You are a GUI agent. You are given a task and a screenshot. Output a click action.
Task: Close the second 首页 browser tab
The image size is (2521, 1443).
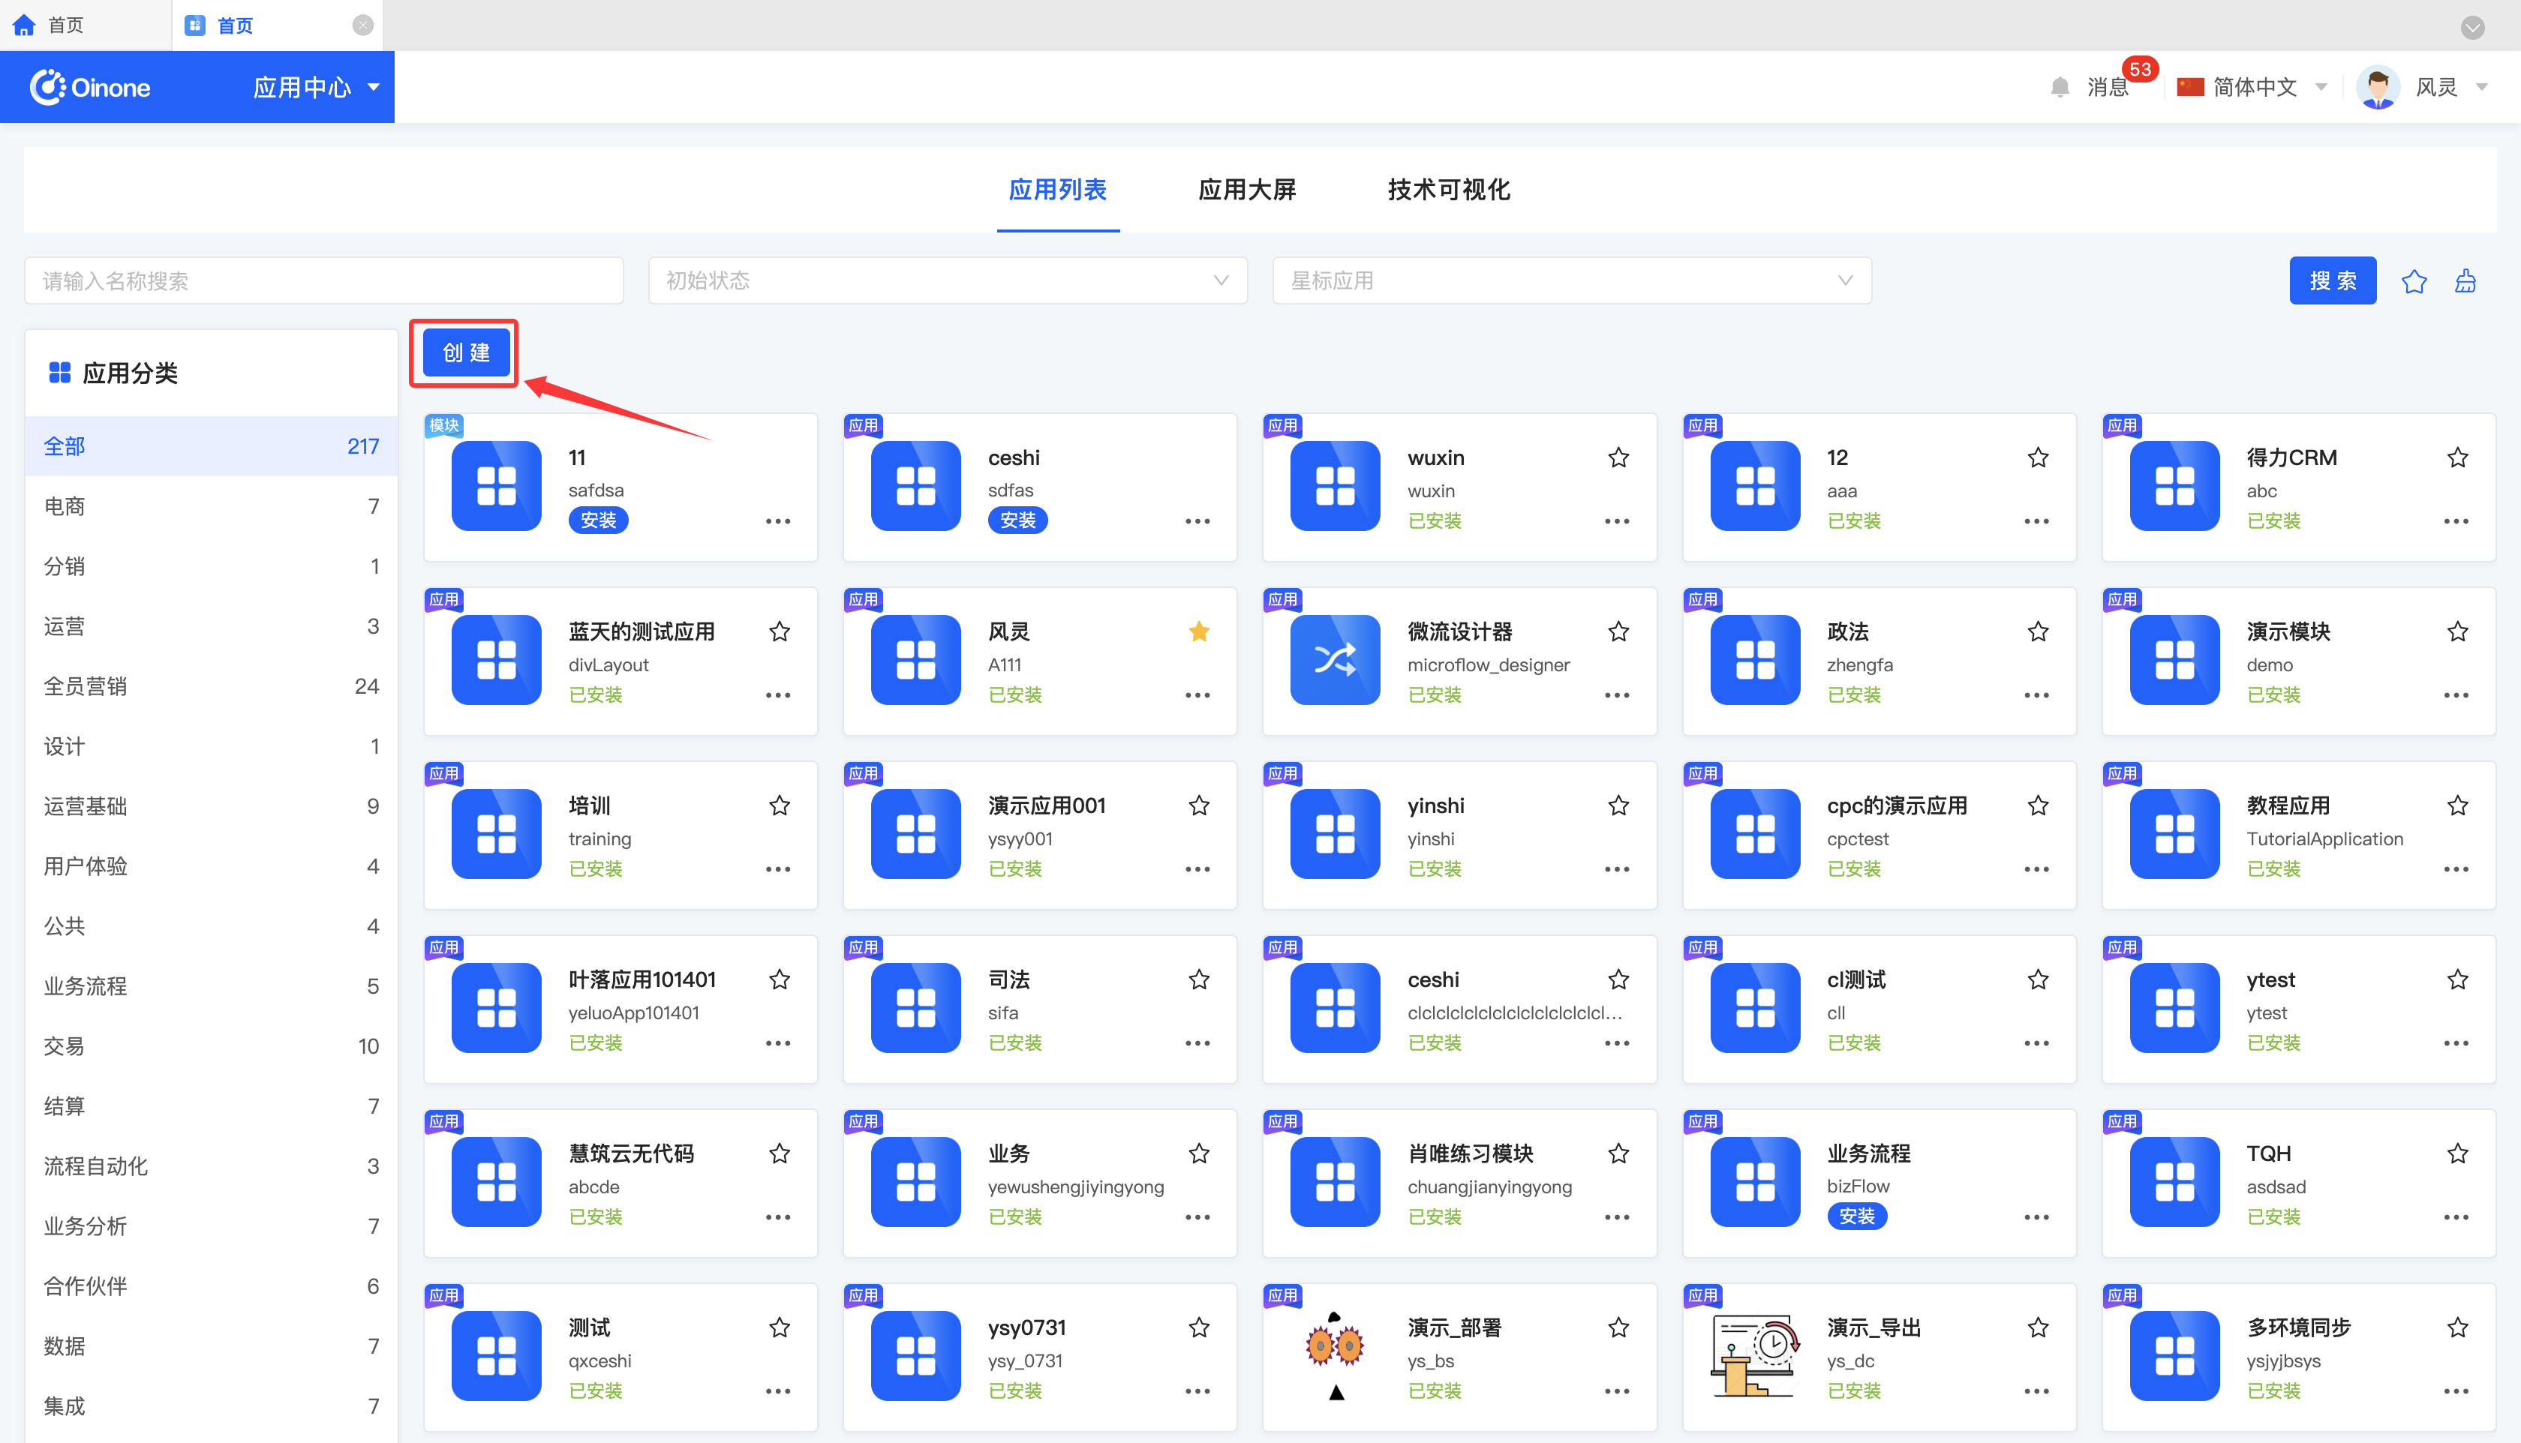363,25
